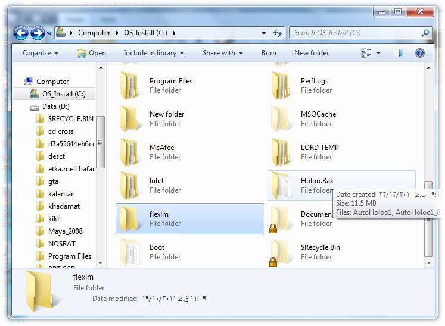
Task: Click the Burn toolbar button
Action: coord(269,53)
